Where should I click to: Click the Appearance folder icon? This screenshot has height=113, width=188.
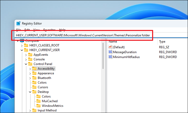point(34,73)
